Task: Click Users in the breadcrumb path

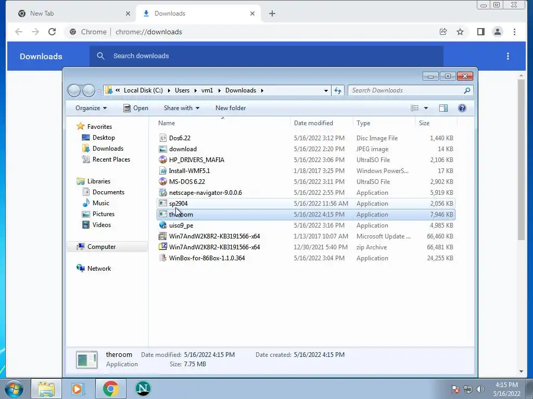Action: pos(182,90)
